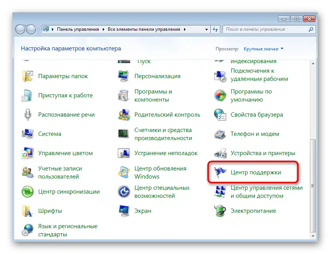Image resolution: width=330 pixels, height=254 pixels.
Task: Expand the address bar history dropdown arrow
Action: 206,29
